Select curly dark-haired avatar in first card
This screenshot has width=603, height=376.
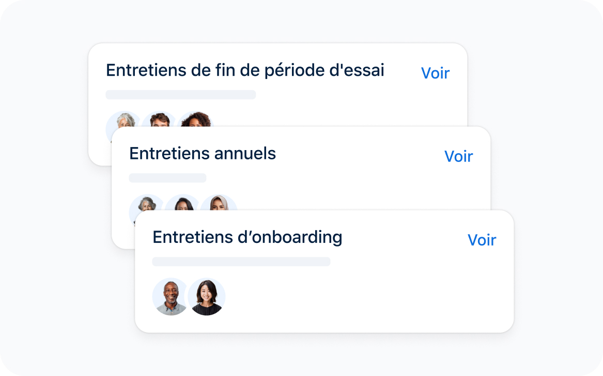(x=195, y=120)
